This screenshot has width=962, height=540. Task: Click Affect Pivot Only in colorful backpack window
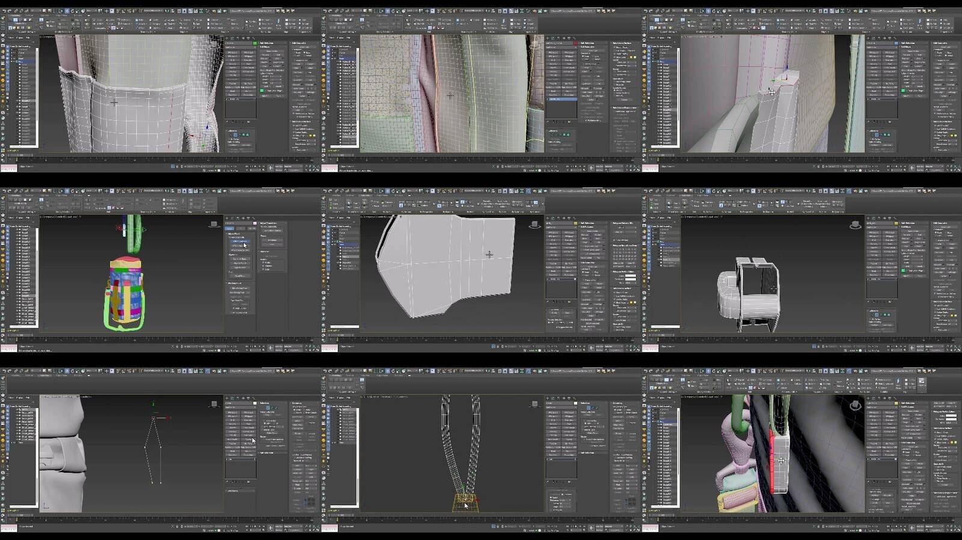tap(240, 241)
